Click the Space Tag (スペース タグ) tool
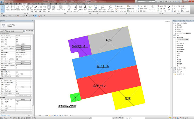 click(132, 11)
